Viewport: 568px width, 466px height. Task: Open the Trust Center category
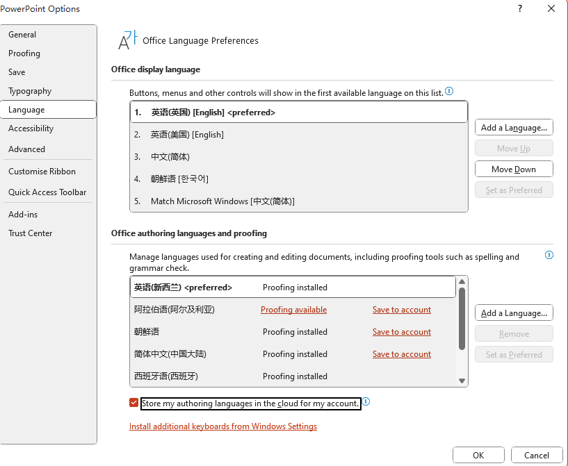(x=48, y=233)
